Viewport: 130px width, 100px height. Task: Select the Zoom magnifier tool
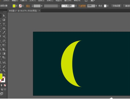click(x=4, y=71)
